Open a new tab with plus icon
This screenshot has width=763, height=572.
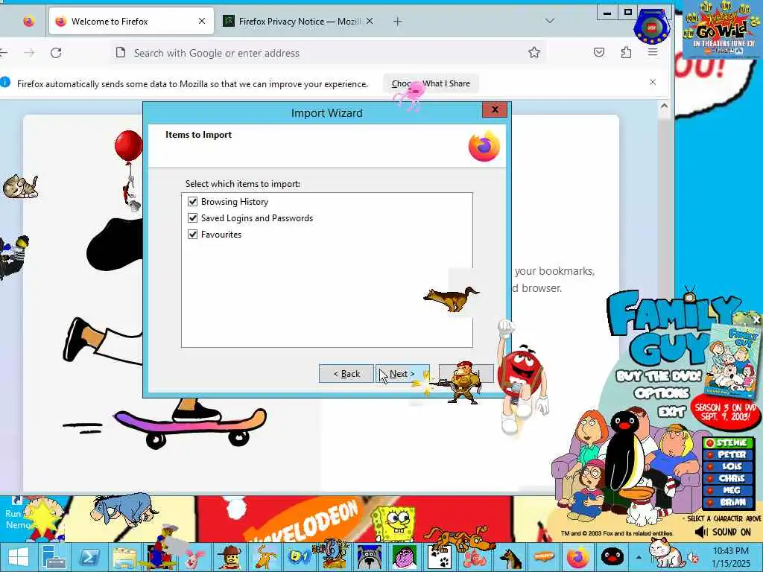(398, 22)
